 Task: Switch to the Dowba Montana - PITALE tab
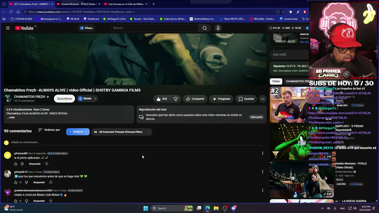78,4
